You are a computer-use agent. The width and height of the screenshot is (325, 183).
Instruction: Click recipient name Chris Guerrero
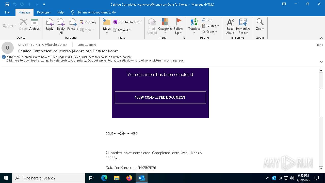click(x=87, y=45)
